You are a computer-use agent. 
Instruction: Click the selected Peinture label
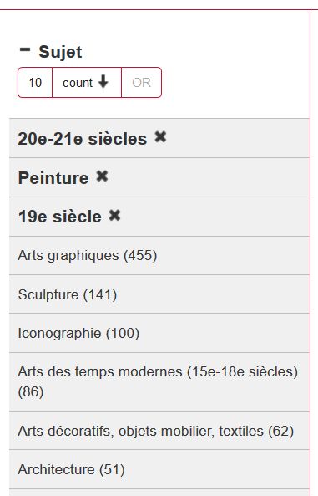53,178
